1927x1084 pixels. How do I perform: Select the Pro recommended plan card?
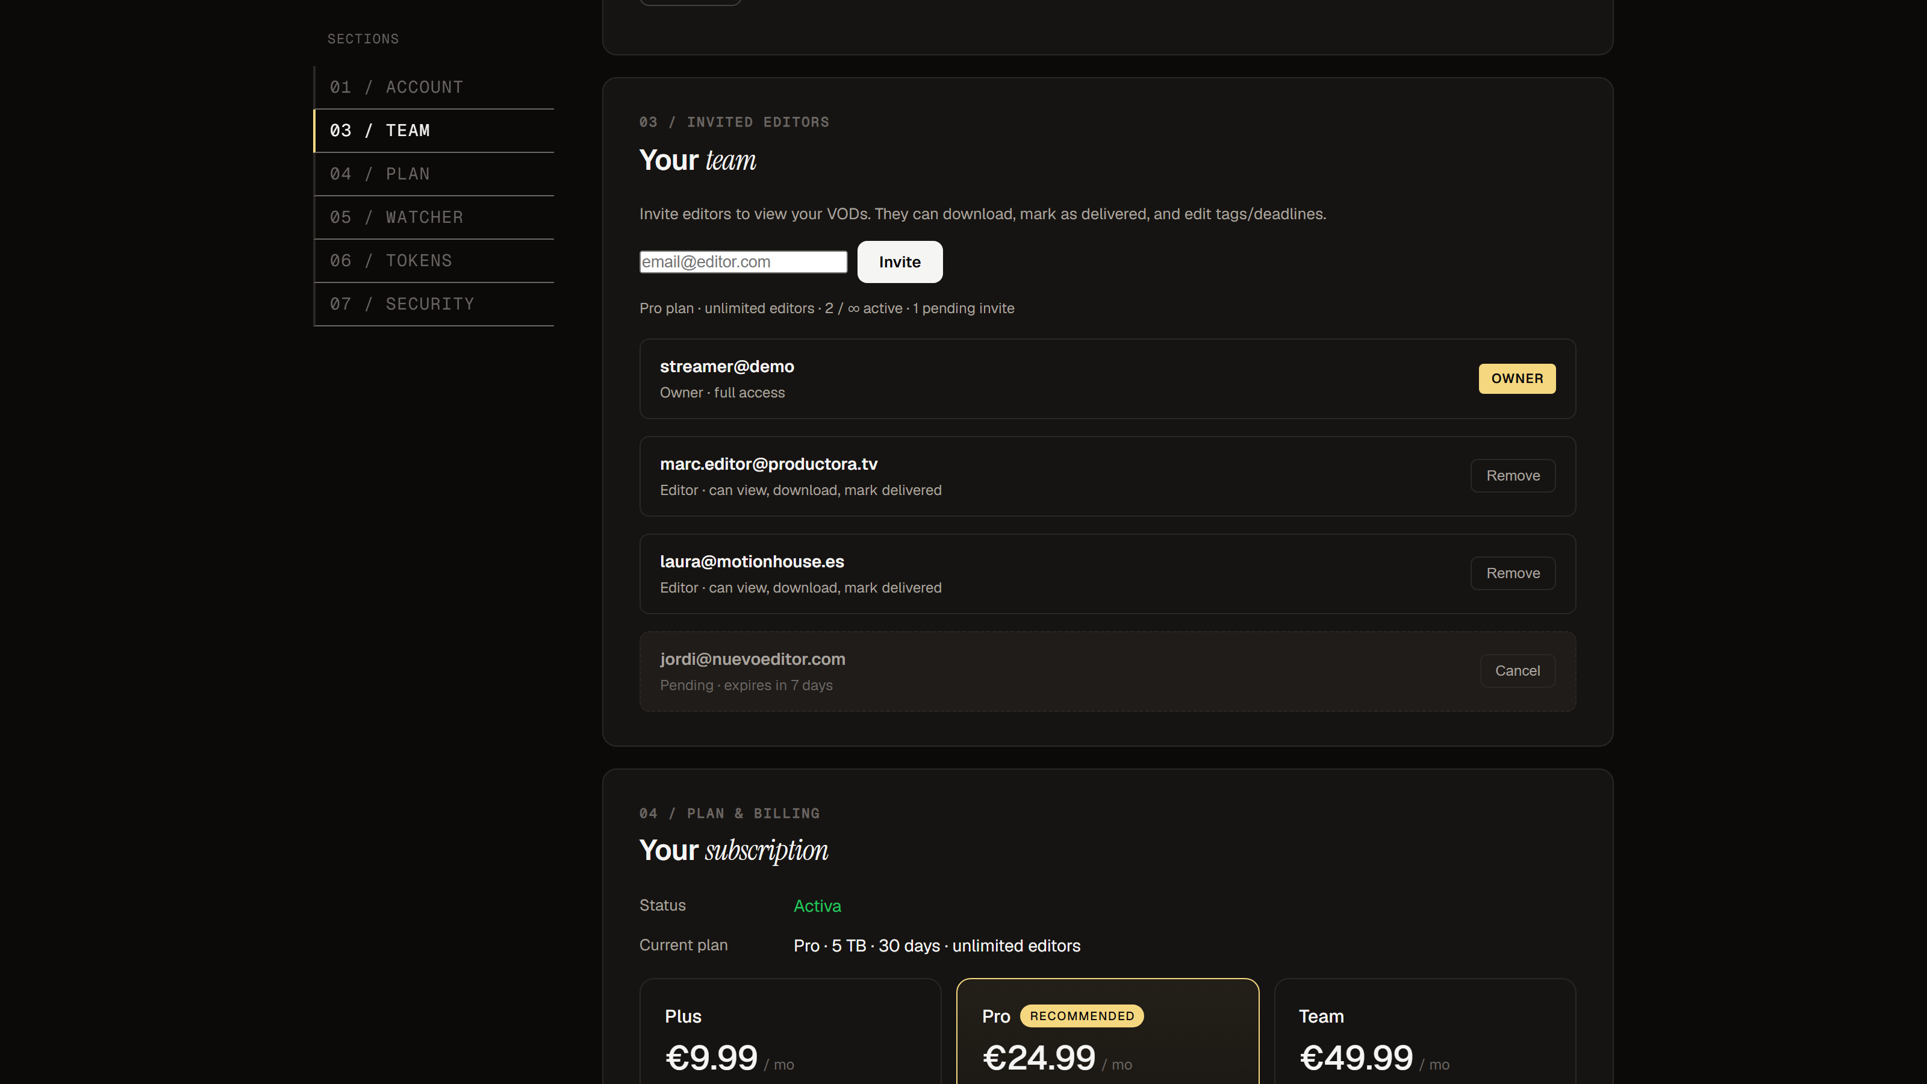click(x=1107, y=1031)
